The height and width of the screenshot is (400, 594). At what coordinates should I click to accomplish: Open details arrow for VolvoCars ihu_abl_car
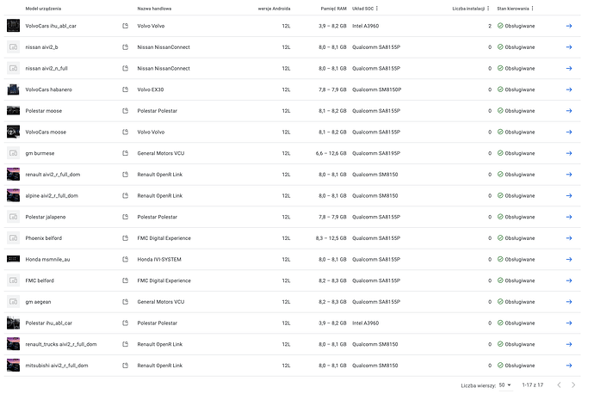[x=569, y=26]
